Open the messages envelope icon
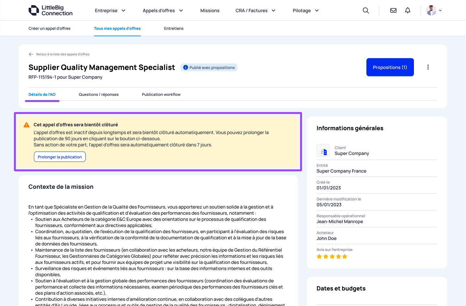Screen dimensions: 466x306 (x=393, y=10)
